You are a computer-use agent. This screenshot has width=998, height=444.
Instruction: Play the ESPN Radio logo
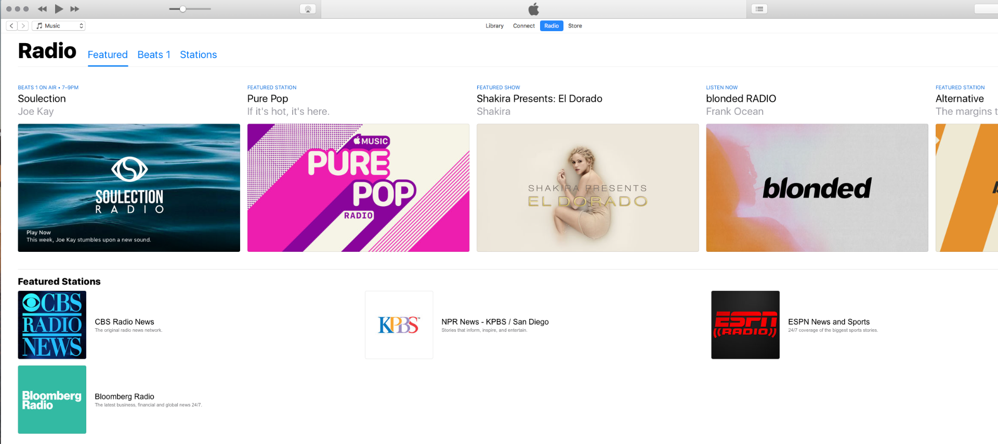point(745,325)
